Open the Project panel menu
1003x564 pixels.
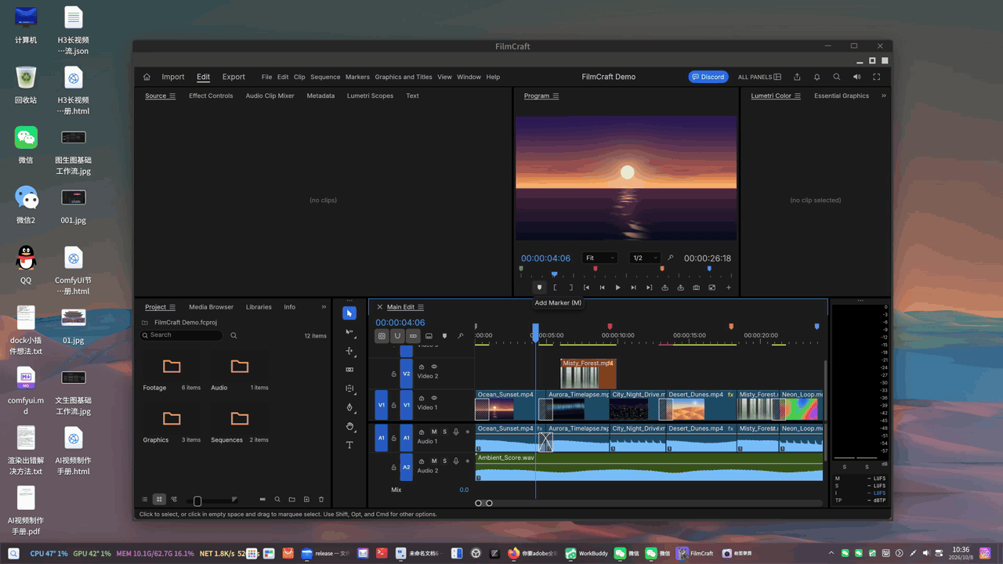(172, 307)
